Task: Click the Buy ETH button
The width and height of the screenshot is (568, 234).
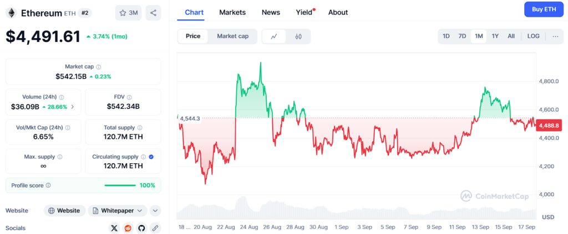Action: click(544, 9)
